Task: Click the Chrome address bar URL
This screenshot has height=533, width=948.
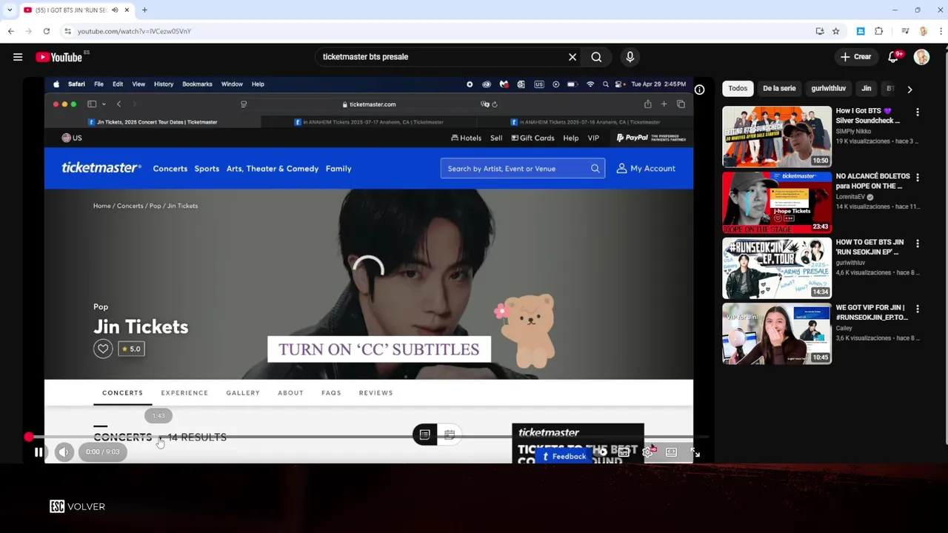Action: [x=134, y=31]
